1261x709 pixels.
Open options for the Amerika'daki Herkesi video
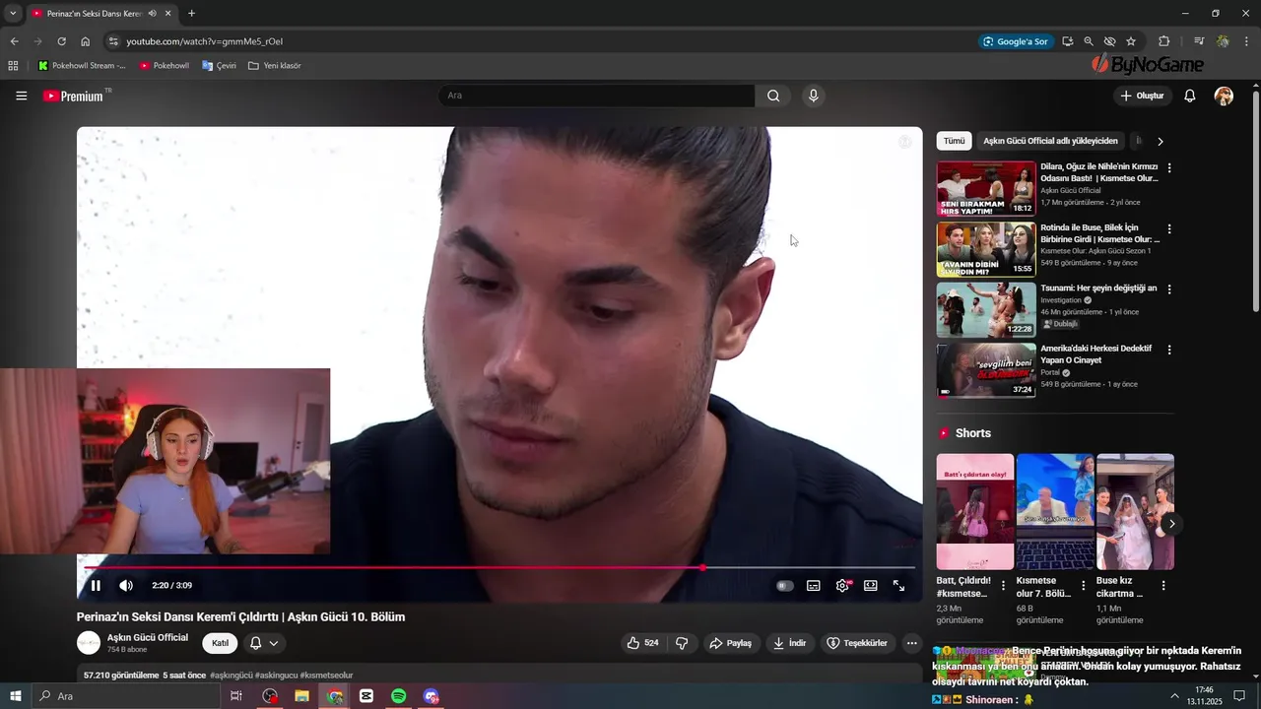[1169, 350]
